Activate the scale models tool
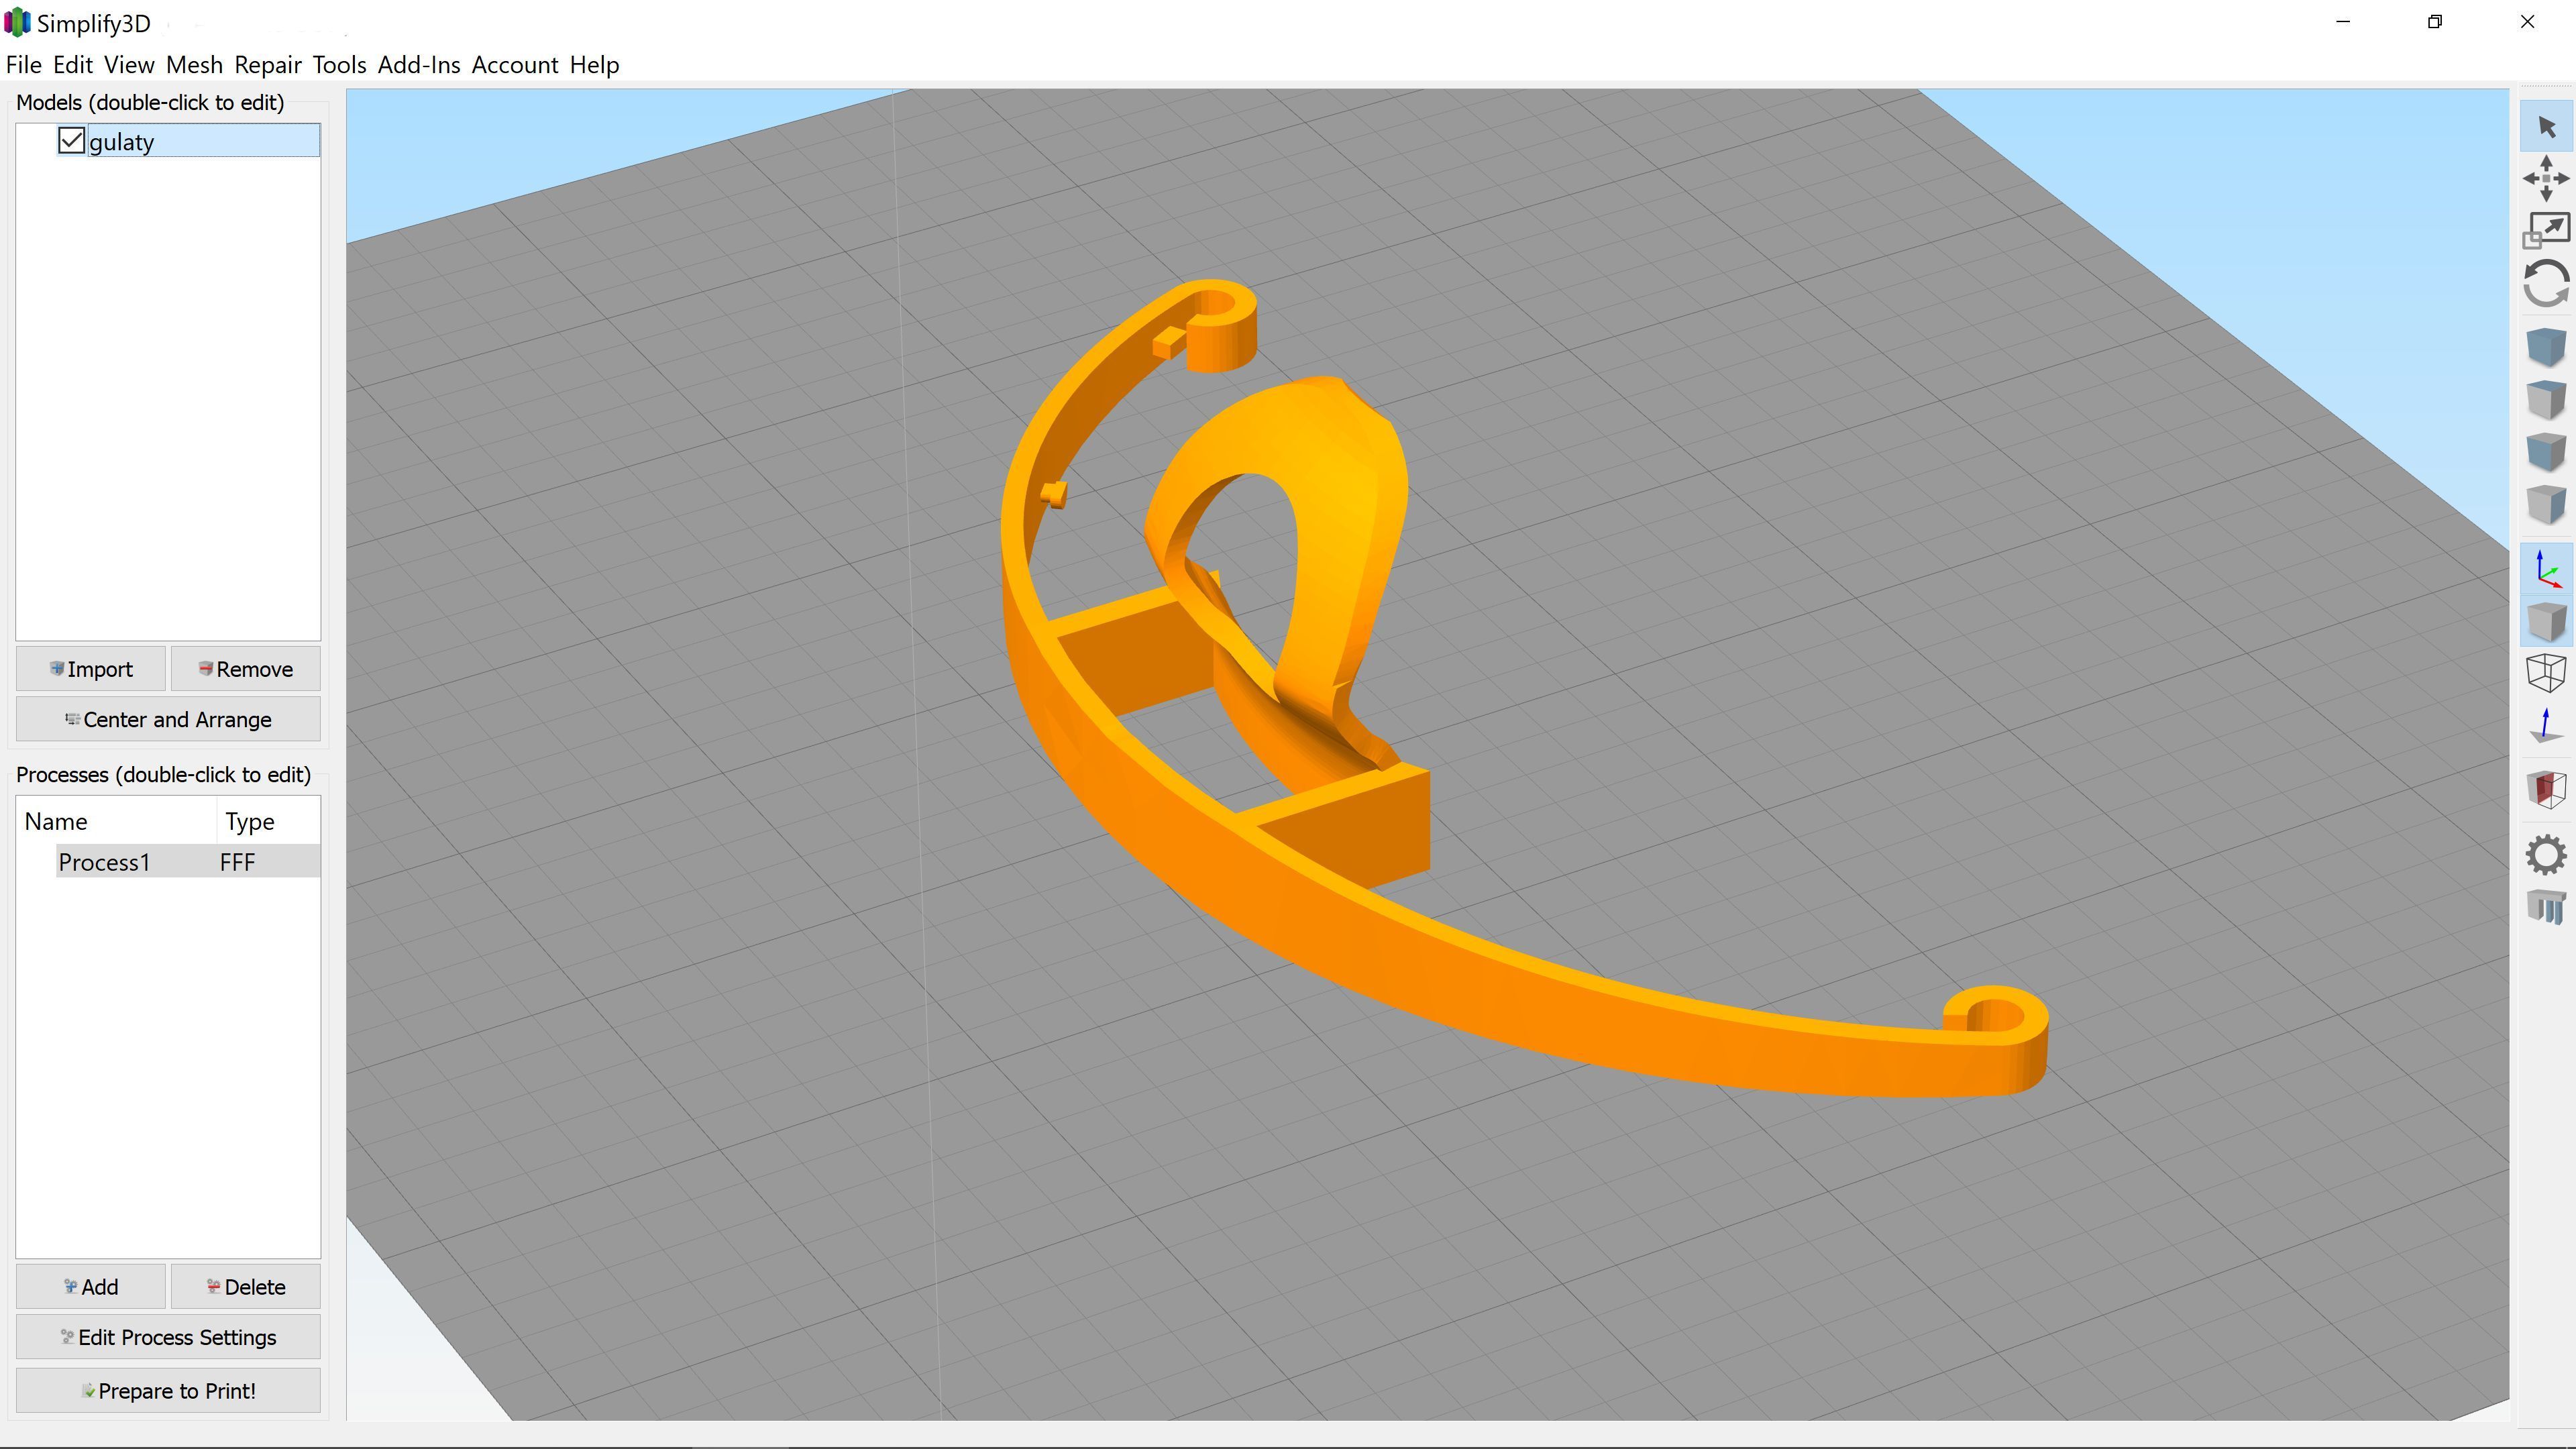Screen dimensions: 2576x1449 tap(2546, 231)
